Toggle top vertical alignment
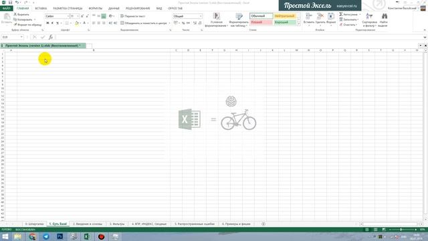 point(94,16)
